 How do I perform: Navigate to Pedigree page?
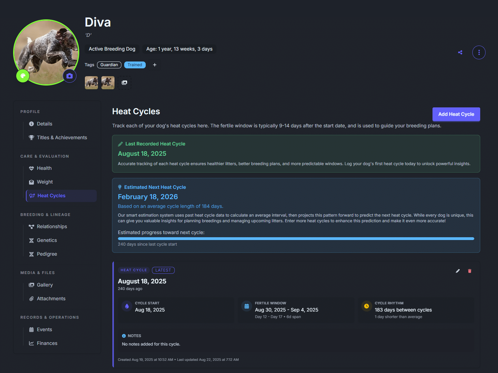[47, 254]
